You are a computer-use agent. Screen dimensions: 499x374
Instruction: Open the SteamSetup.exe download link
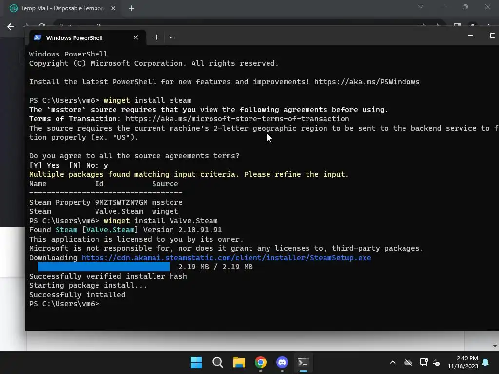[x=226, y=258]
